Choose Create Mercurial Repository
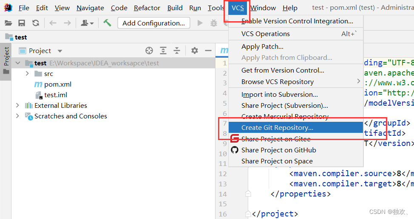Screen dimensions: 414x219 [x=296, y=116]
